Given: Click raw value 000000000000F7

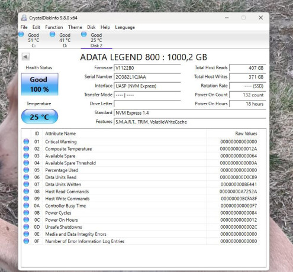Looking at the screenshot, I should point(239,206).
